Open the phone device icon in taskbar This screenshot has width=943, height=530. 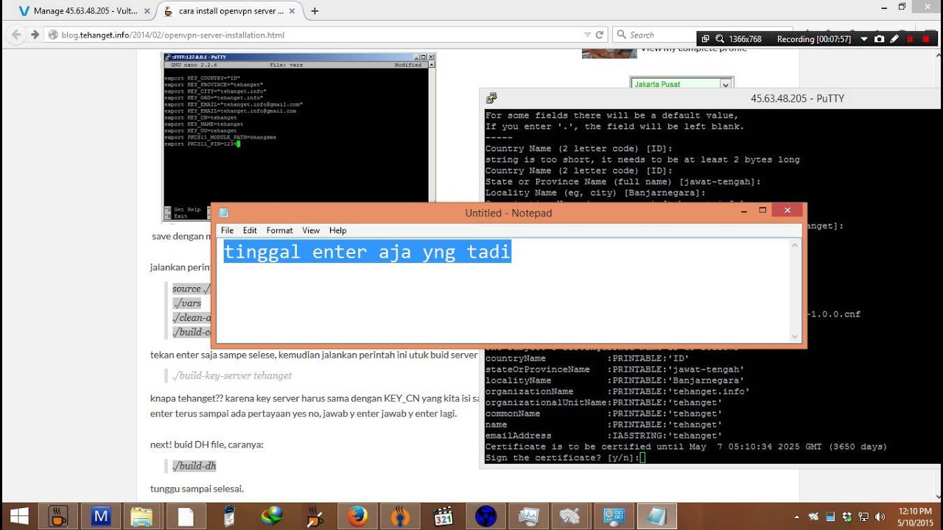[x=228, y=516]
